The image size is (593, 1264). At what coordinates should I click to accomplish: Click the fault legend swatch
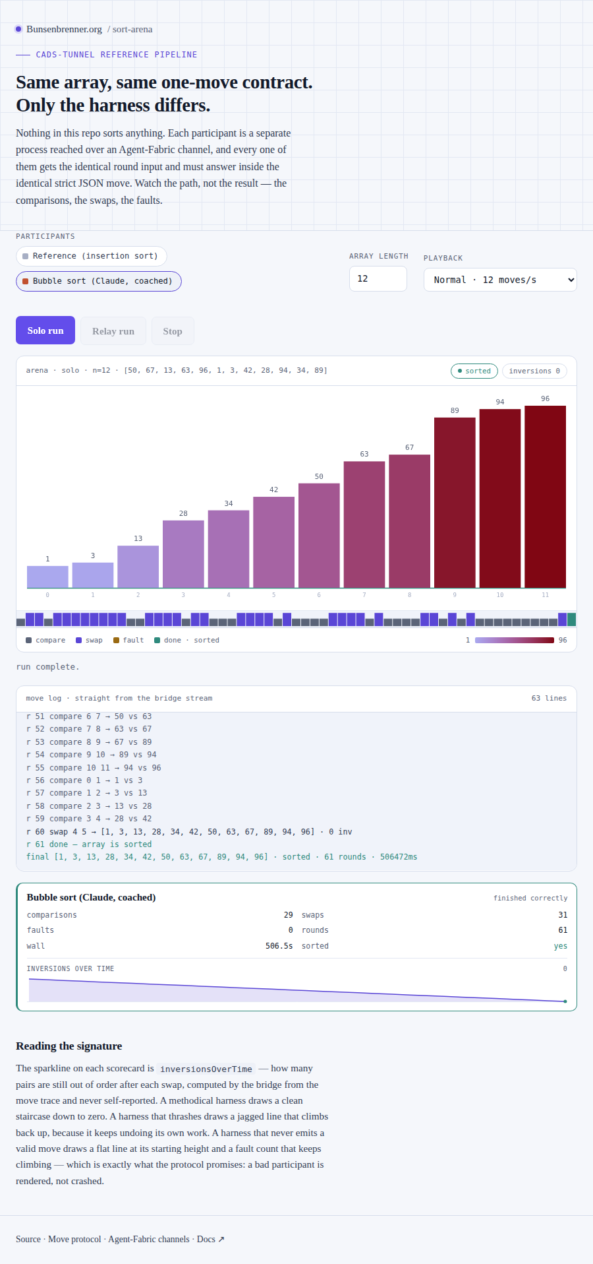(116, 640)
